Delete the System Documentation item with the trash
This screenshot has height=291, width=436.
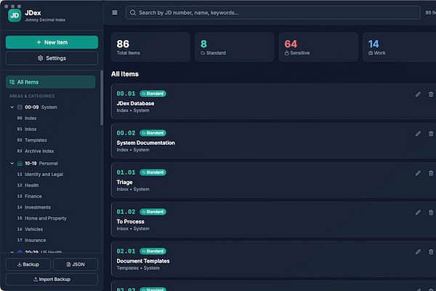click(431, 134)
